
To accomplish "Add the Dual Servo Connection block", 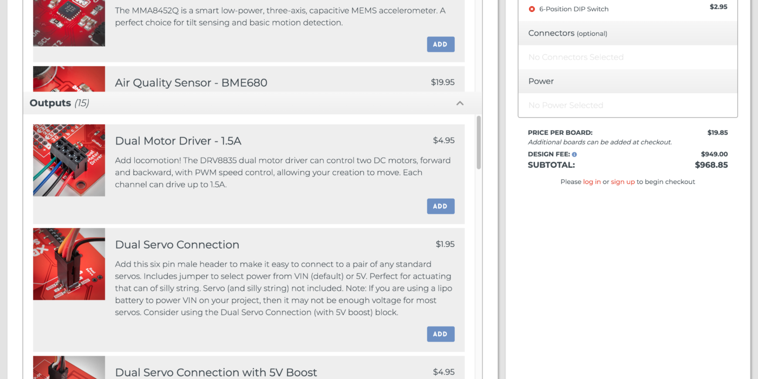I will tap(440, 334).
